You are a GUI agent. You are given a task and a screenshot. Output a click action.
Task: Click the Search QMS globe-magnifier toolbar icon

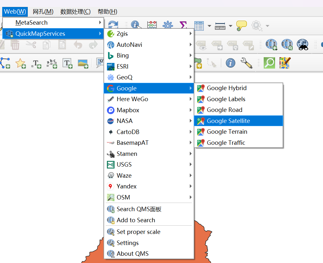click(287, 45)
